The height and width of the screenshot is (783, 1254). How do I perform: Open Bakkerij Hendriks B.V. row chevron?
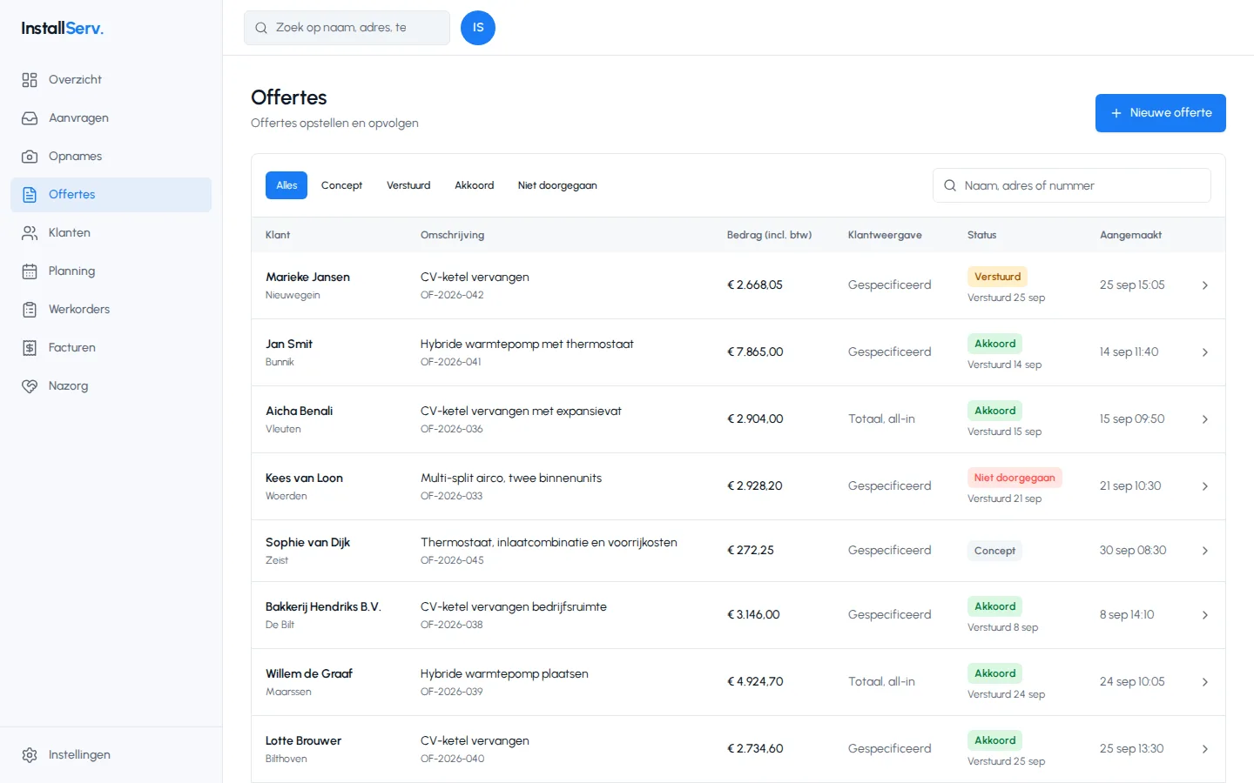point(1205,615)
